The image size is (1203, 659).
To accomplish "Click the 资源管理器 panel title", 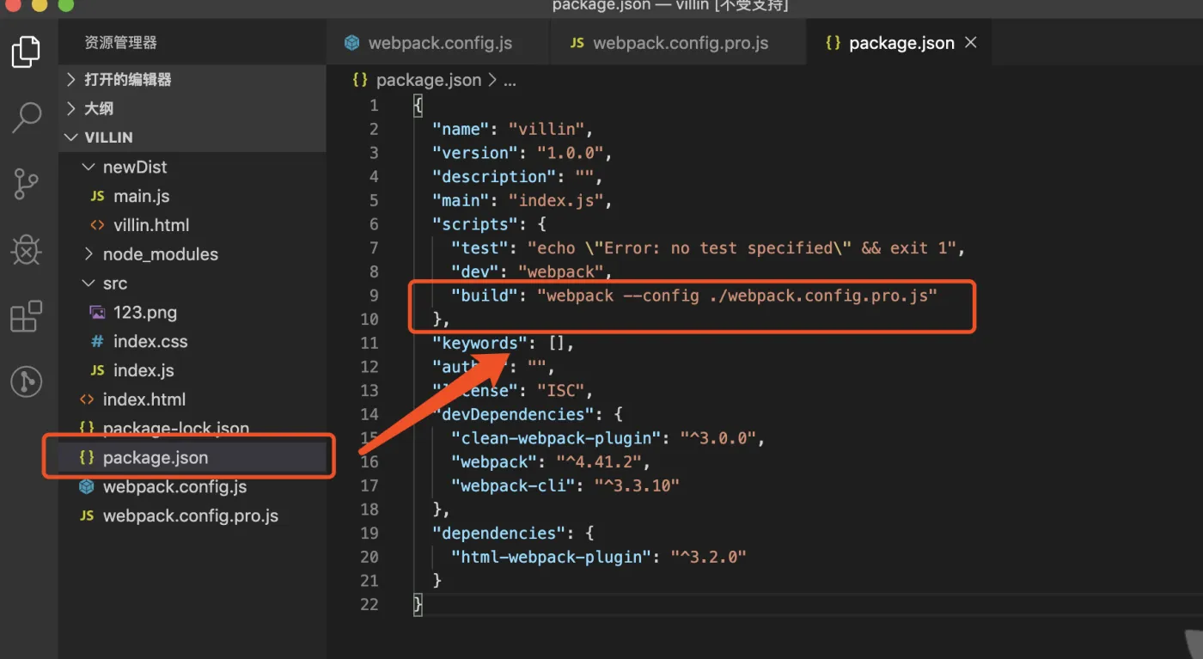I will 120,42.
